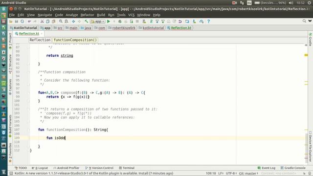The width and height of the screenshot is (313, 176).
Task: Select the robertkiszelirk breadcrumb folder
Action: (122, 28)
